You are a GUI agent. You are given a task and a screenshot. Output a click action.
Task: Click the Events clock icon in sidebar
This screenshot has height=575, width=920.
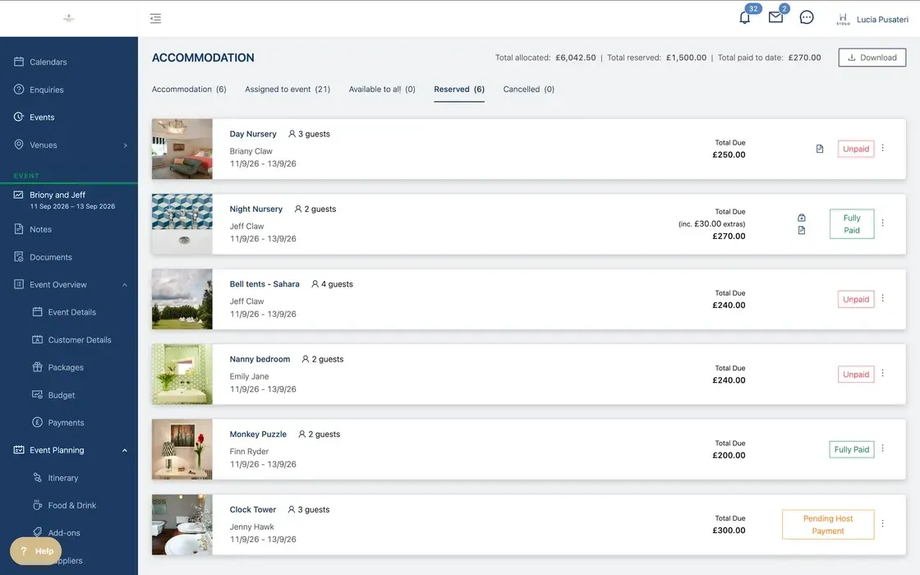coord(19,117)
